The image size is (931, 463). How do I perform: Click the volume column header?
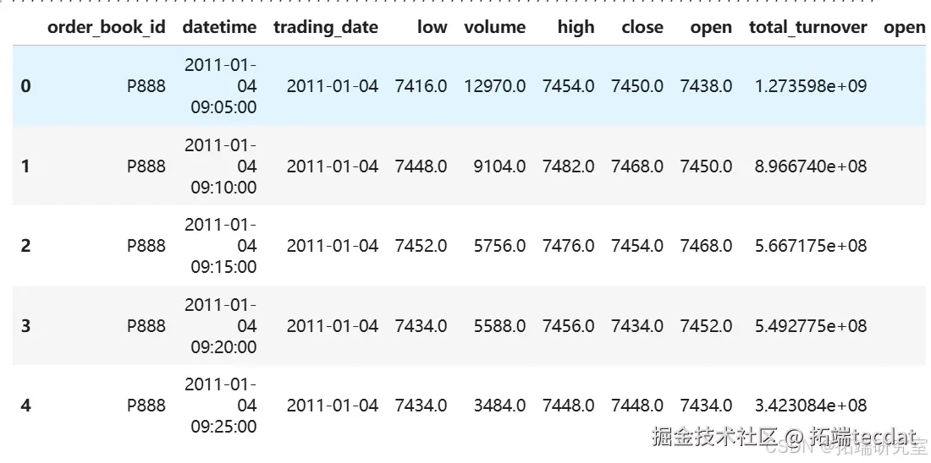pyautogui.click(x=495, y=27)
